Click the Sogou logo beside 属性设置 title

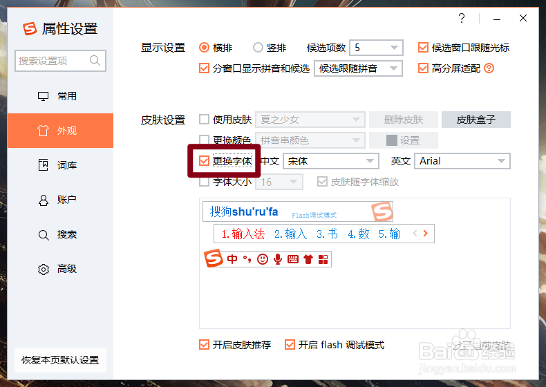30,28
